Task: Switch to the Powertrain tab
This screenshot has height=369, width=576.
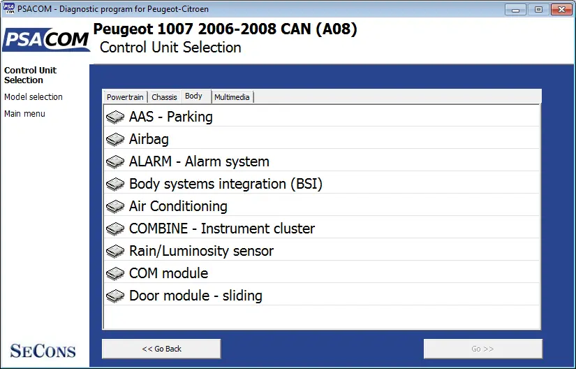Action: click(125, 97)
